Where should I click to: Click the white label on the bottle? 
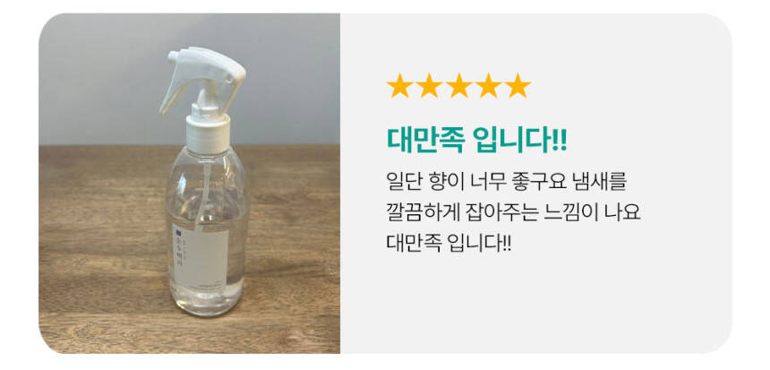(x=200, y=258)
